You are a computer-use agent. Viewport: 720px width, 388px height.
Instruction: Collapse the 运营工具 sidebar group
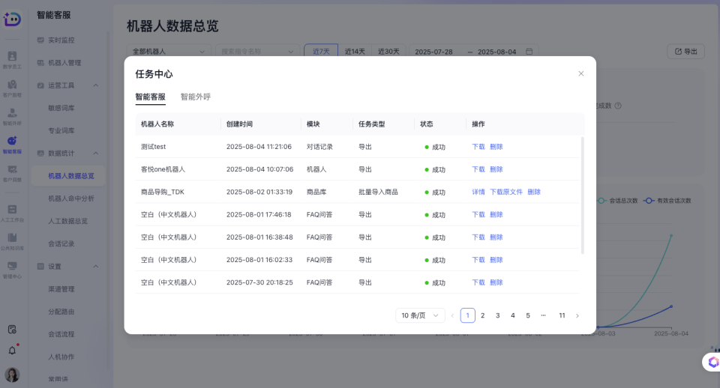96,85
